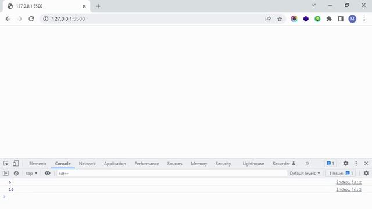Screen dimensions: 372x209
Task: Open the issues badge in DevTools toolbar
Action: [x=330, y=163]
